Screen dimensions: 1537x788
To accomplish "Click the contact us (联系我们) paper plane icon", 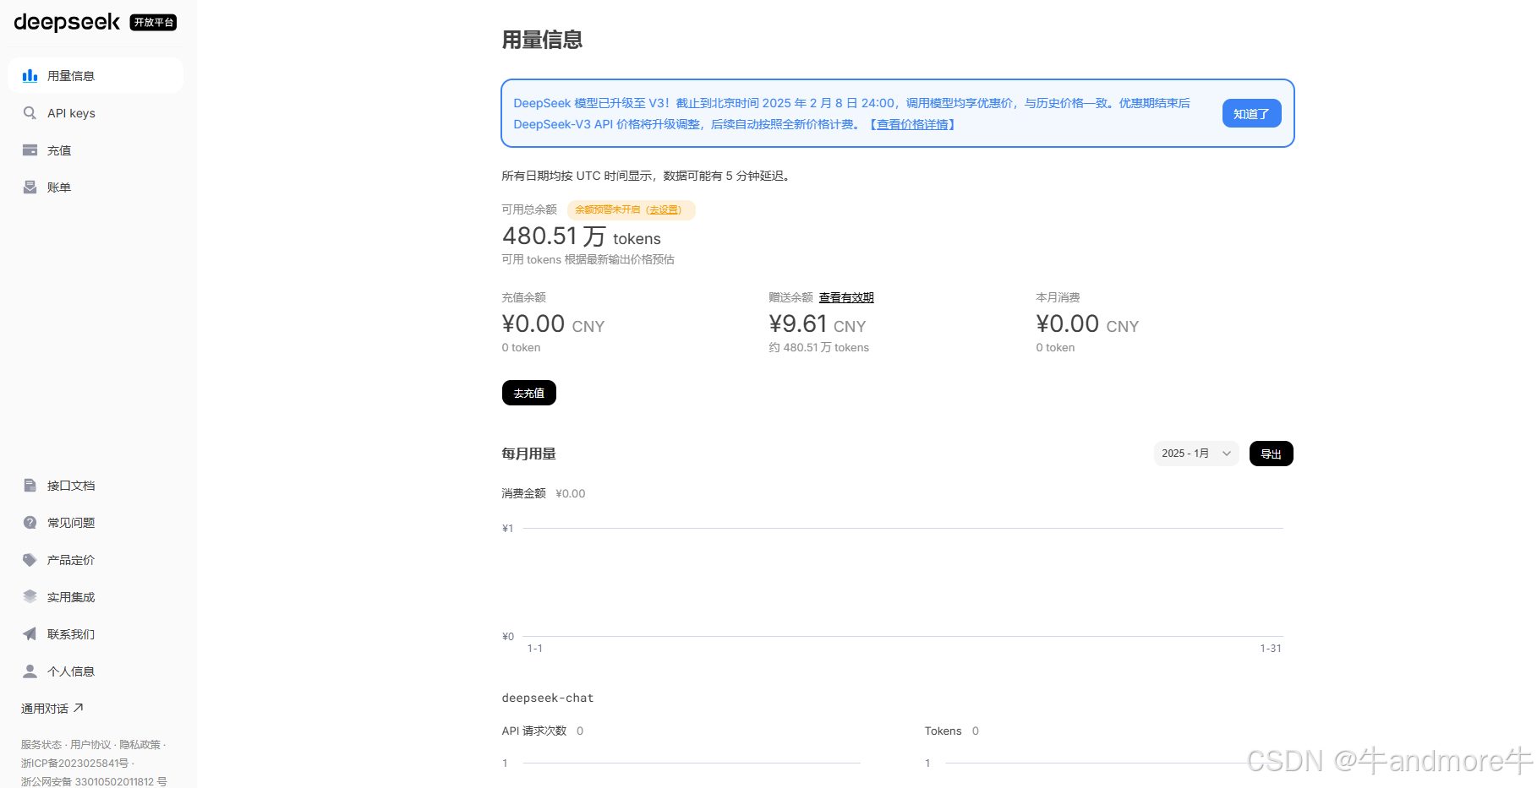I will click(30, 634).
